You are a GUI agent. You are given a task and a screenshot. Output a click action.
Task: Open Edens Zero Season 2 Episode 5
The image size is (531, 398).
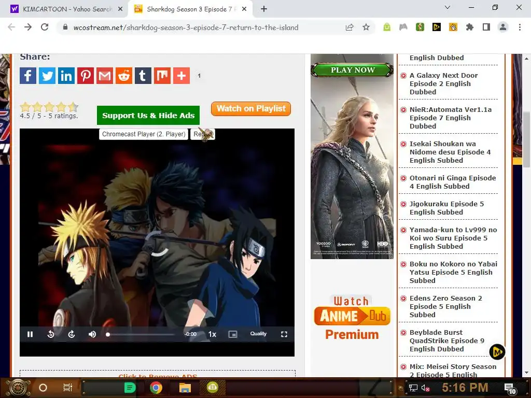point(445,306)
